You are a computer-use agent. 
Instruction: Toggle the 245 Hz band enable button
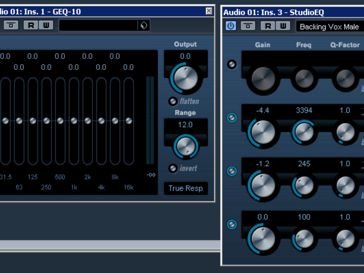click(232, 171)
